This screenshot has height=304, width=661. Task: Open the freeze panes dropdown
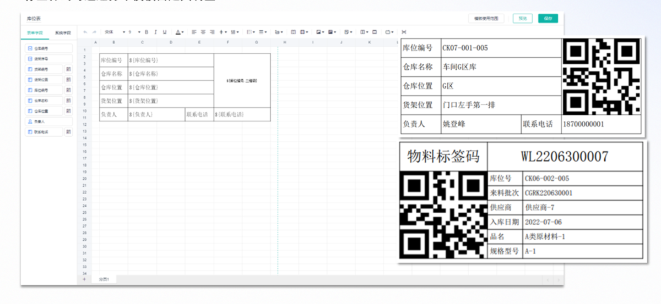coord(364,32)
